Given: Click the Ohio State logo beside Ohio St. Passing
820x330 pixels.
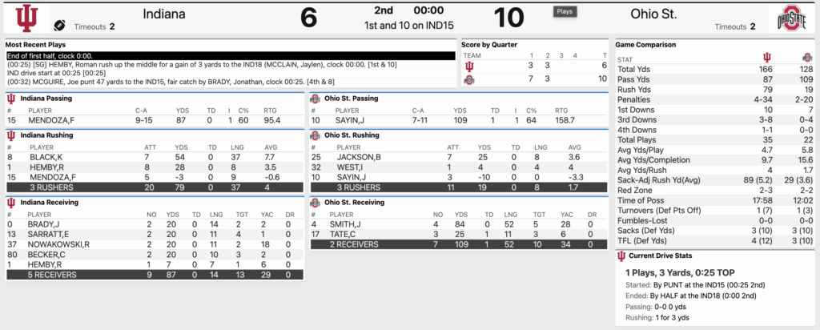Looking at the screenshot, I should point(316,99).
